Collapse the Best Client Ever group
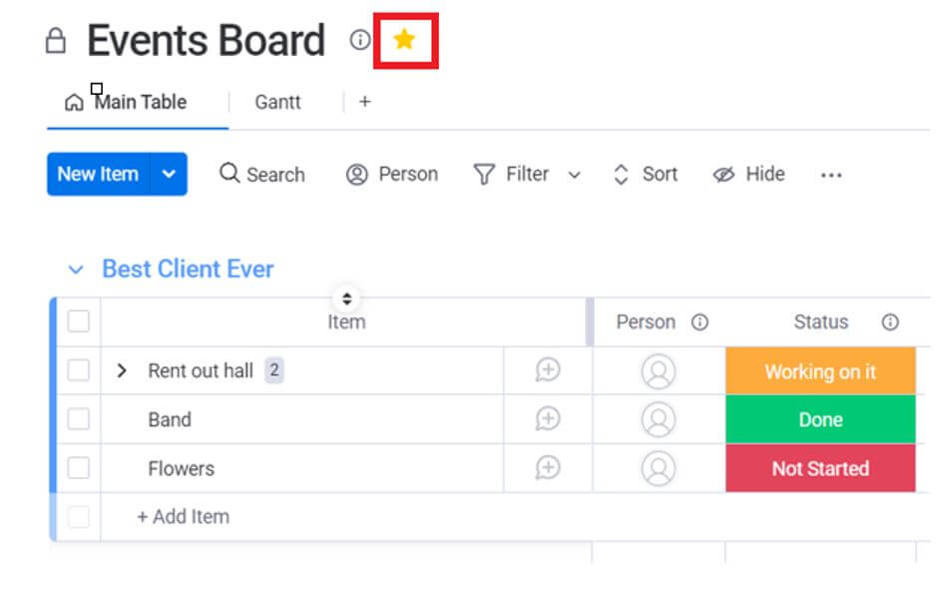 76,270
